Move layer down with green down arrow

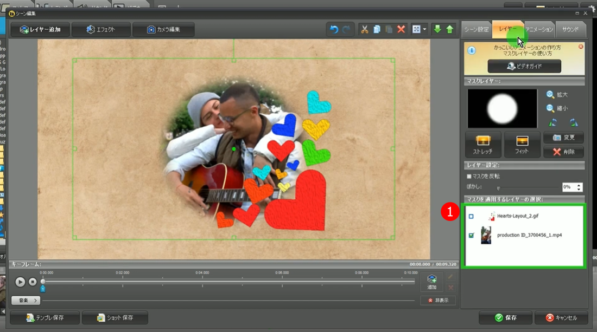[437, 29]
